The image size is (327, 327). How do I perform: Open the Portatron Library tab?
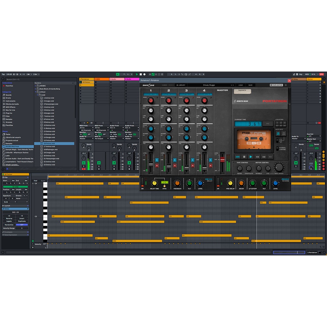tap(181, 85)
